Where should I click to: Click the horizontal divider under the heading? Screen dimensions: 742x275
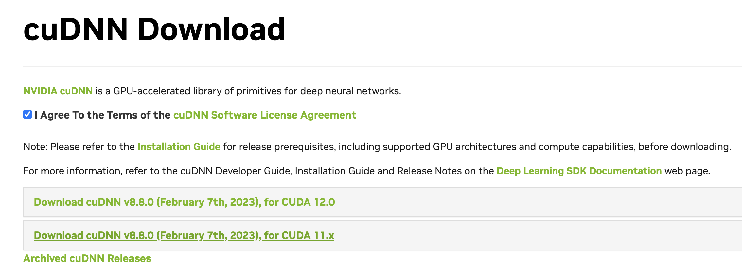click(x=360, y=67)
